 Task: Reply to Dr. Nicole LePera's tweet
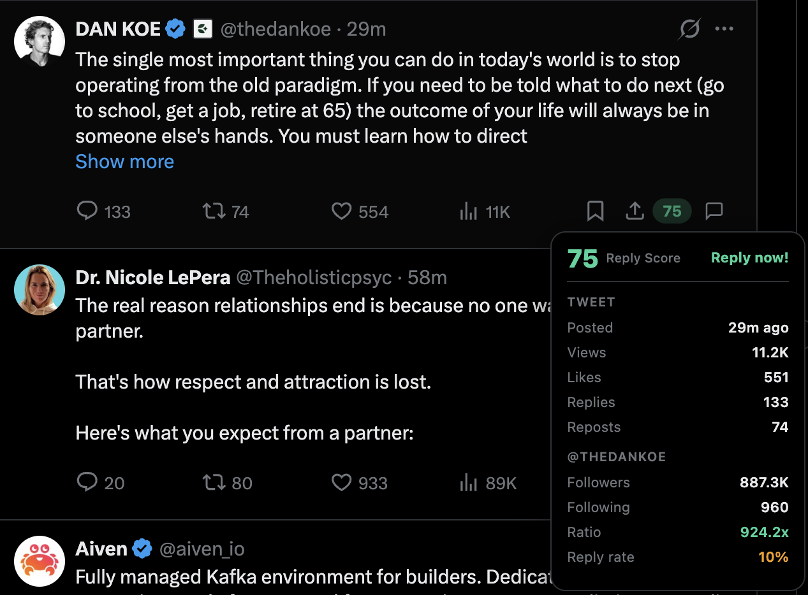(x=87, y=482)
